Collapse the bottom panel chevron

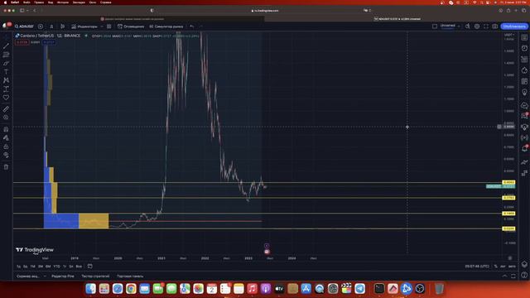[504, 276]
